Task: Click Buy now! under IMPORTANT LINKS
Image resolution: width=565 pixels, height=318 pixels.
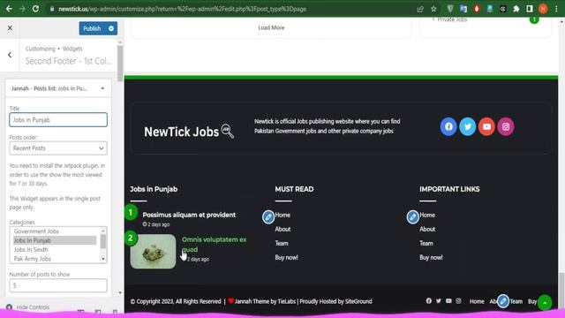Action: (x=431, y=257)
